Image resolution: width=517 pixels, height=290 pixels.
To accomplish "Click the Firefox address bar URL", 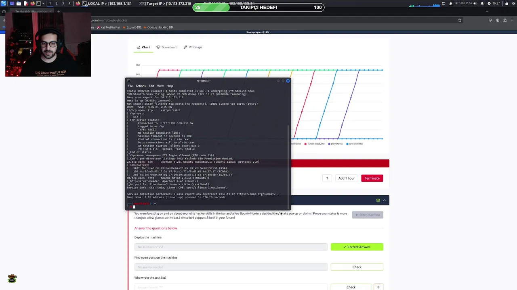I will coord(109,20).
